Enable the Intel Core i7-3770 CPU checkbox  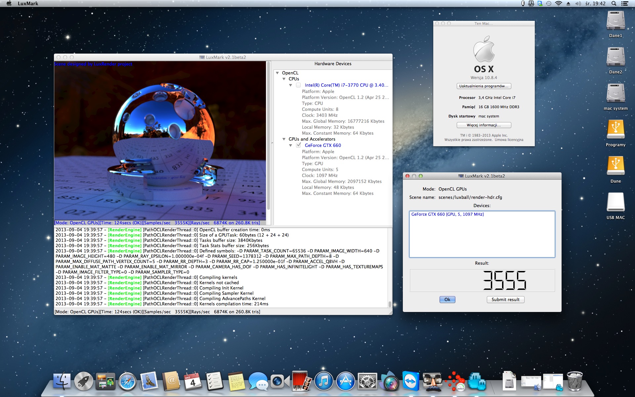pyautogui.click(x=298, y=85)
